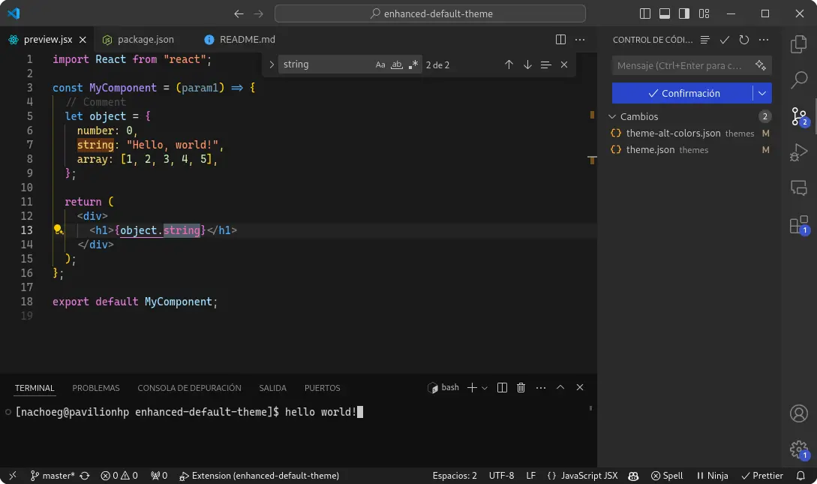Toggle the bottom panel layout button
This screenshot has height=484, width=817.
(665, 14)
